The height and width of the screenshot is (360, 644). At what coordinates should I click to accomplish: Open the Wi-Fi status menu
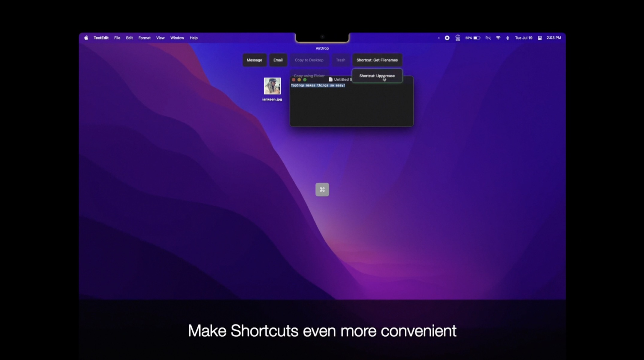[x=498, y=38]
